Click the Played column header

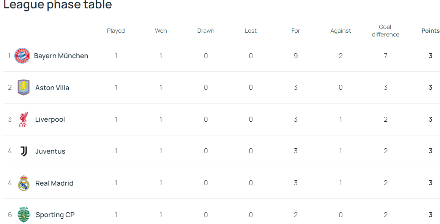(116, 31)
